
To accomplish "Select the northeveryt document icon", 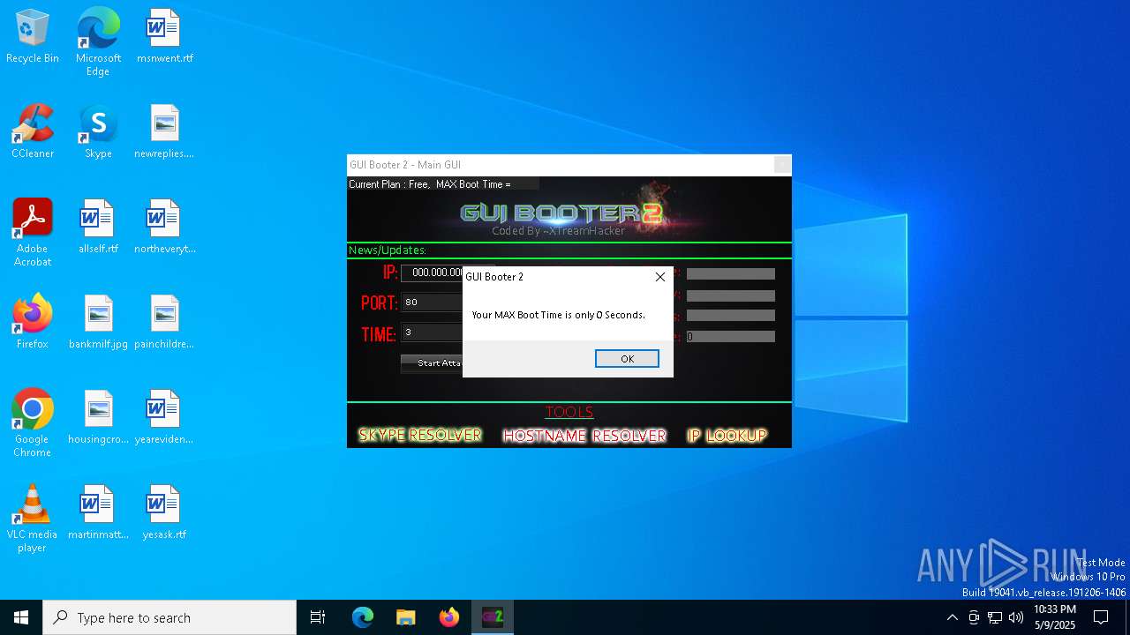I will [164, 227].
